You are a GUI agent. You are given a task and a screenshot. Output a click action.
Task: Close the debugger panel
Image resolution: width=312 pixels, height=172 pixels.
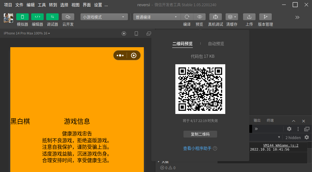304,121
